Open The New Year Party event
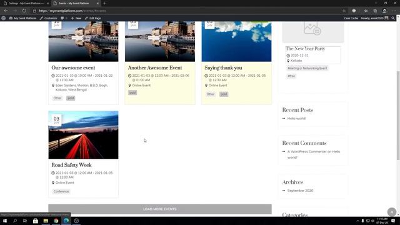 click(x=305, y=49)
